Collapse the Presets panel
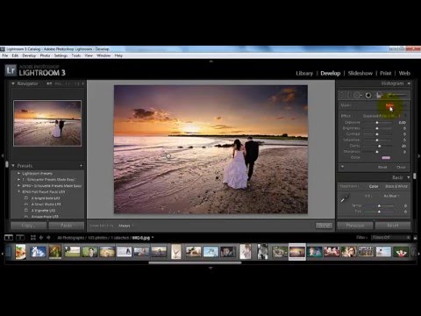421x316 pixels. coord(13,166)
